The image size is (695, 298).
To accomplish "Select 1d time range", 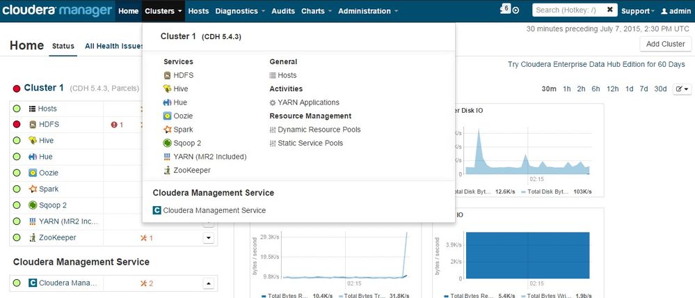I will tap(630, 89).
